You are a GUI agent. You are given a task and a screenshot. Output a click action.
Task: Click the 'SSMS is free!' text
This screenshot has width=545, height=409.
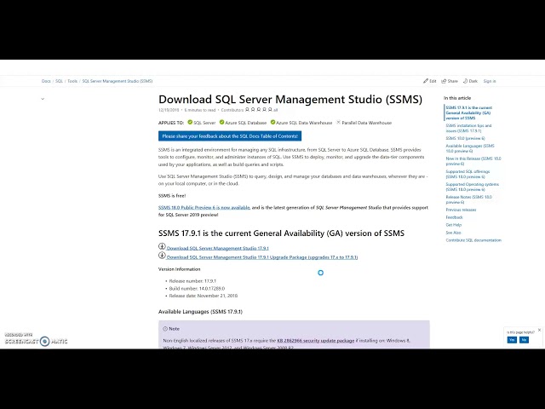(x=172, y=195)
